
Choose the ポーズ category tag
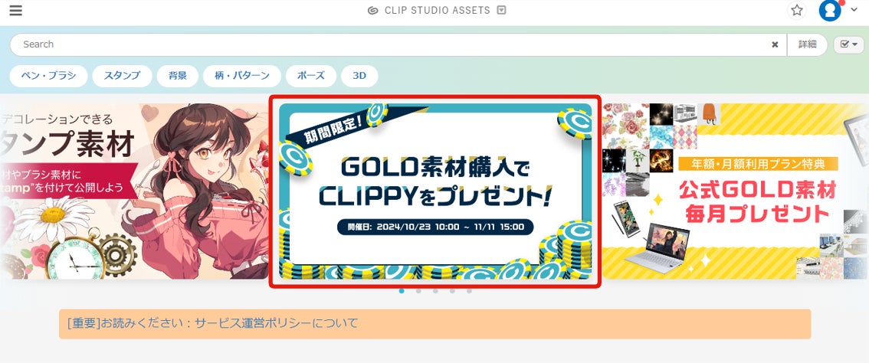point(311,76)
